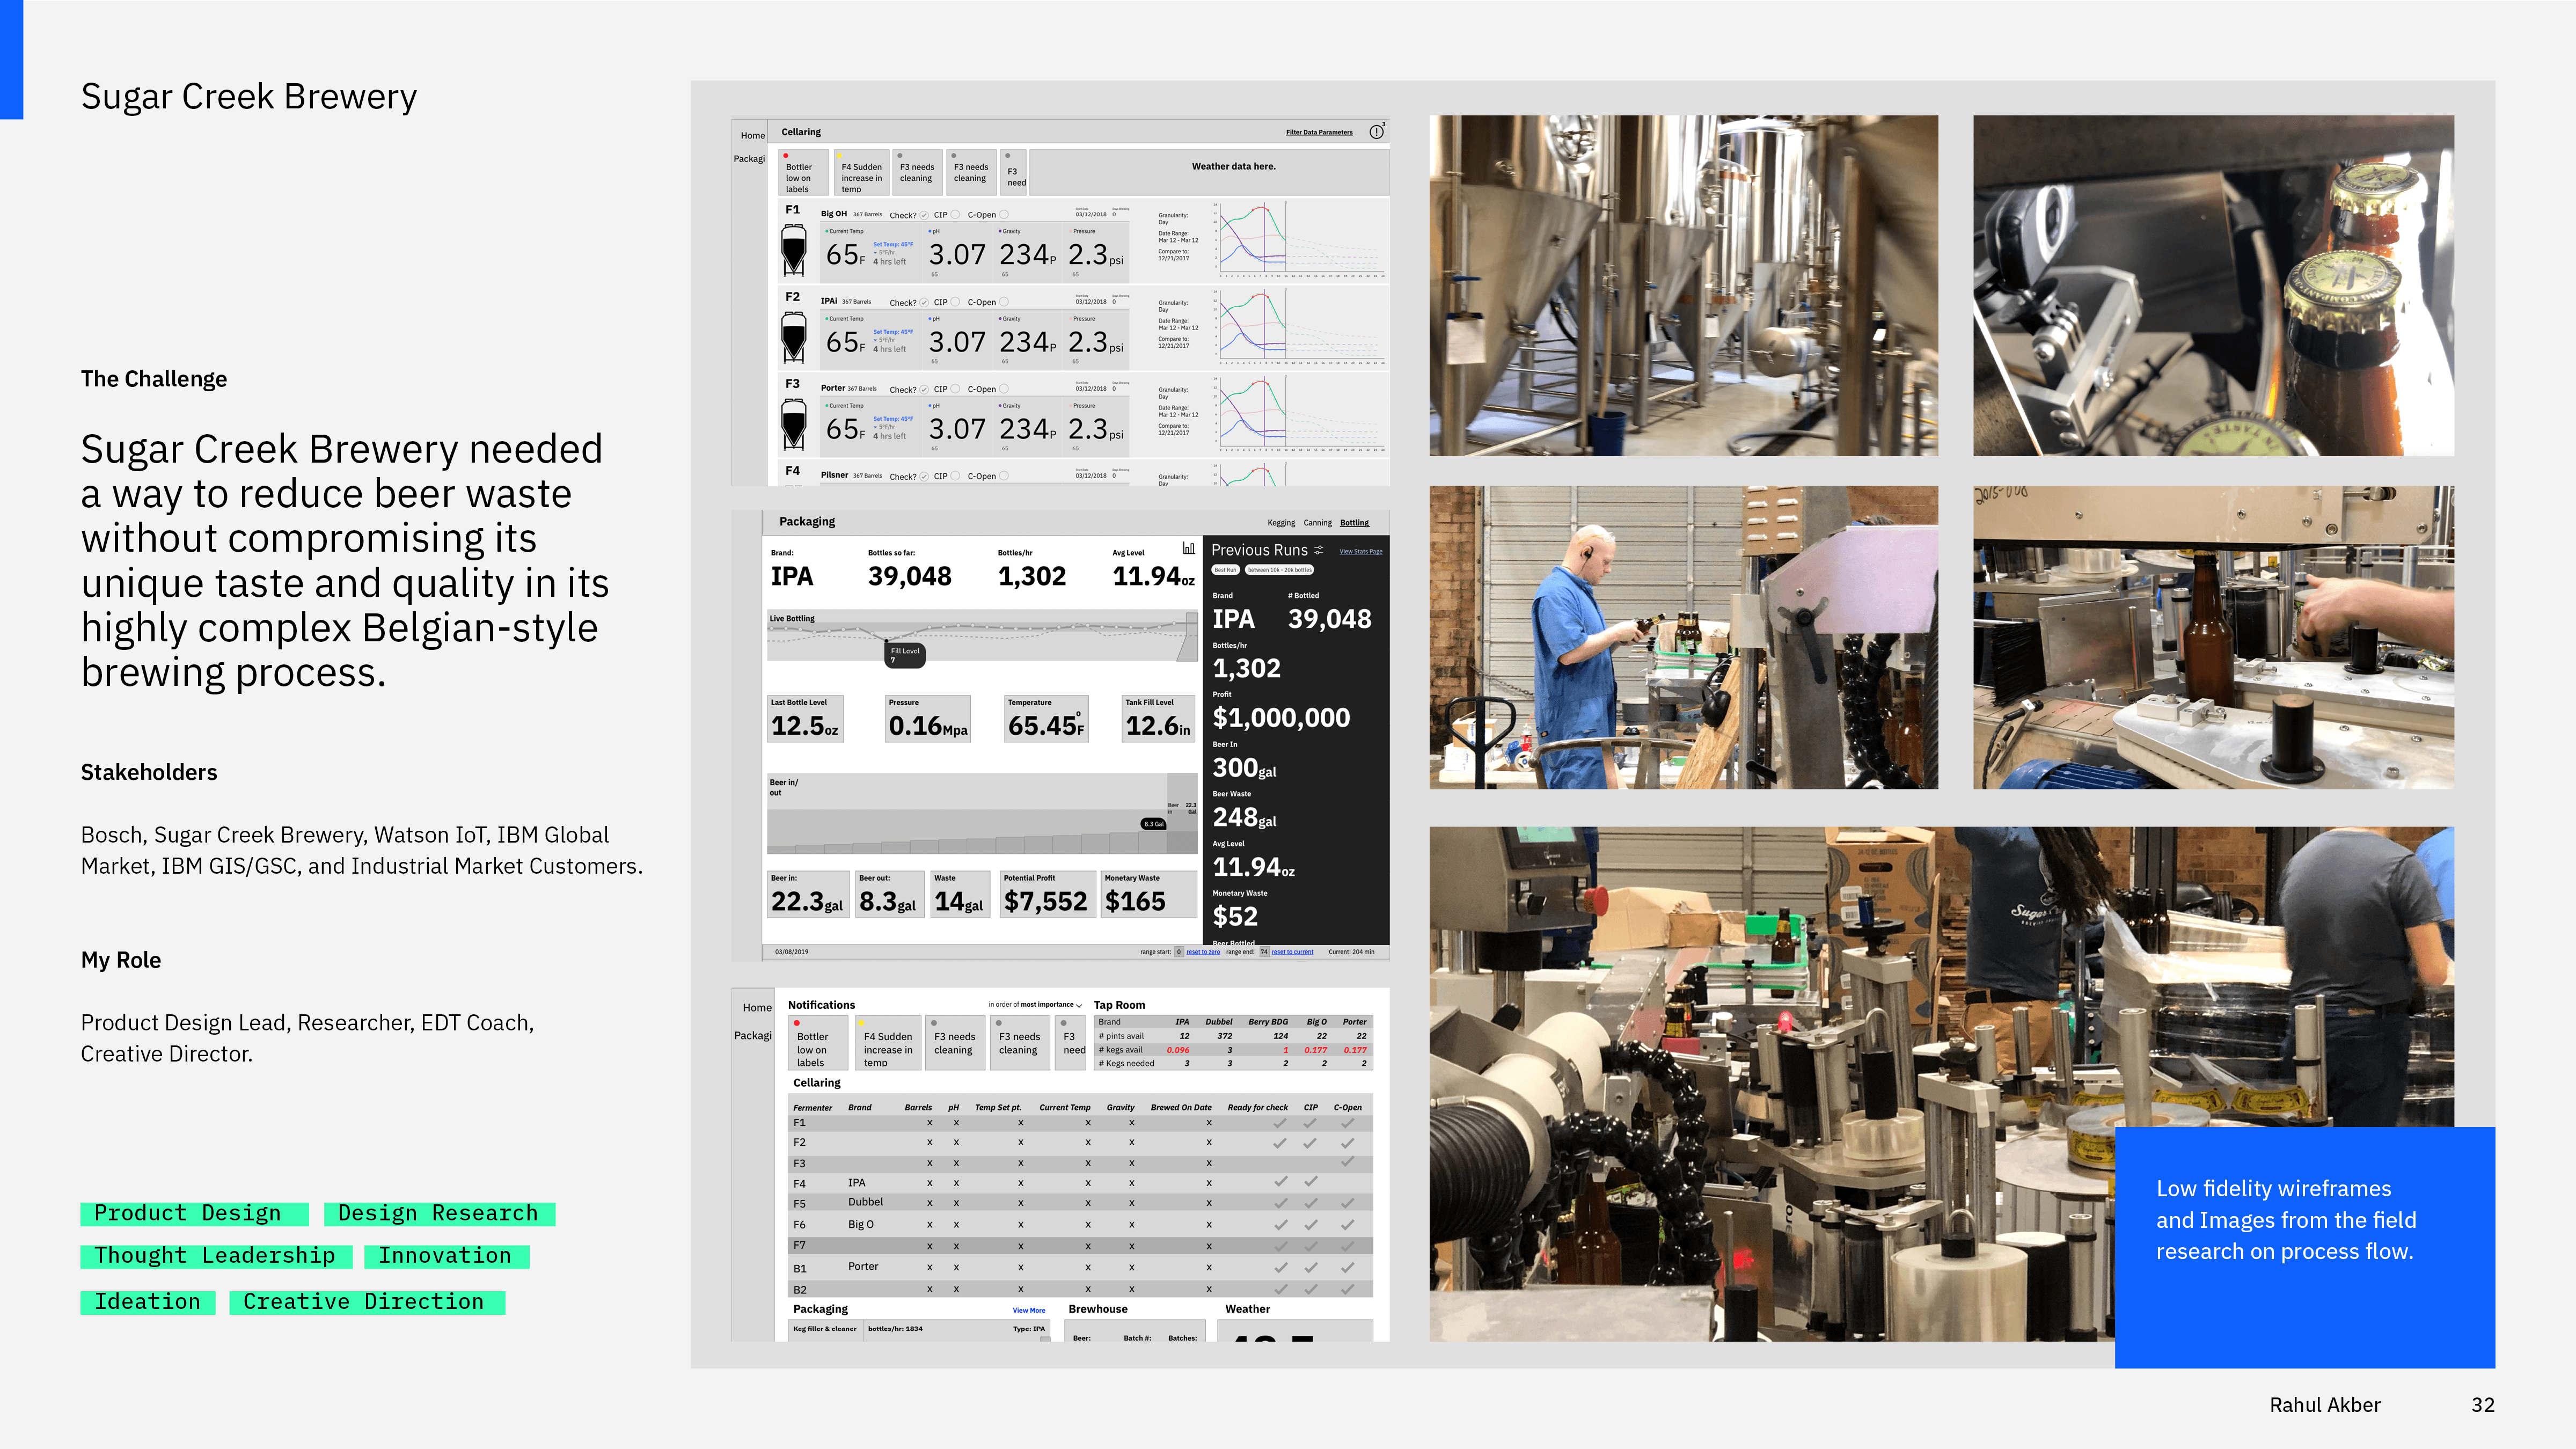Click the F2 fermenter tank icon
Screen dimensions: 2576x1449
(x=793, y=337)
